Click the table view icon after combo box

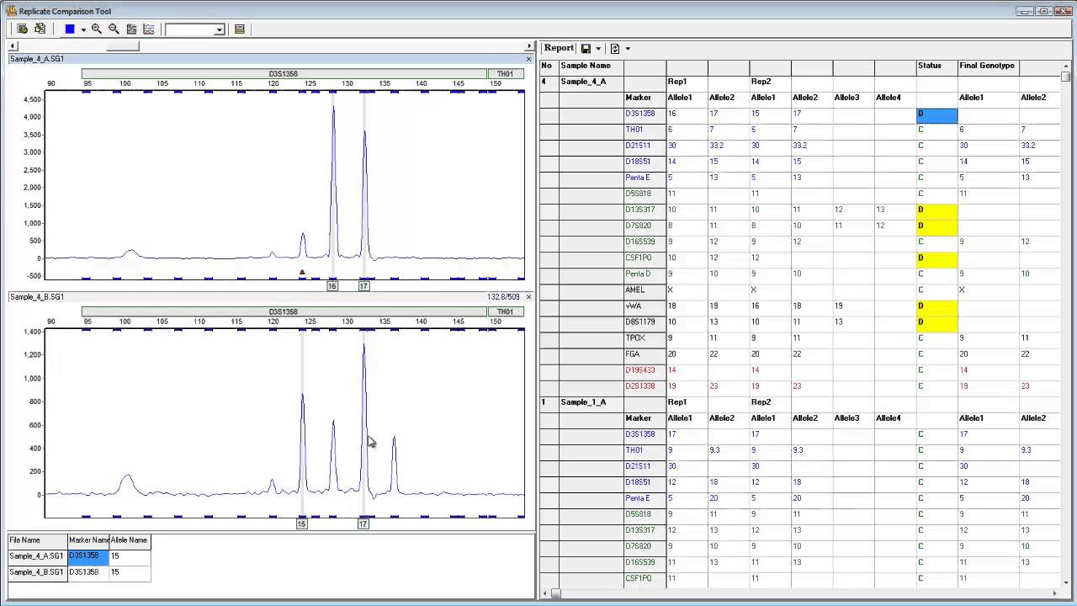pos(240,29)
